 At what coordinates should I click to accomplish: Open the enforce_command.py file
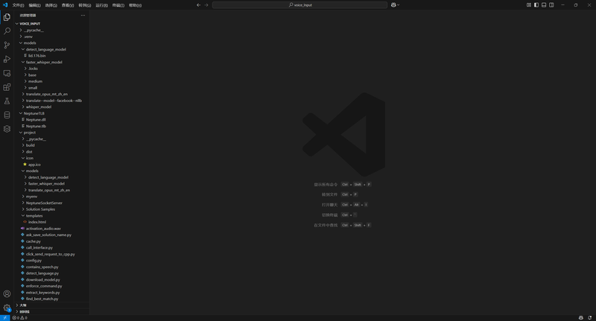click(x=51, y=286)
